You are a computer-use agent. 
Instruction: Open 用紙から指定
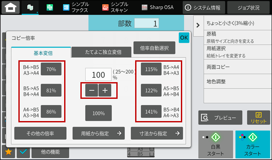pyautogui.click(x=98, y=133)
